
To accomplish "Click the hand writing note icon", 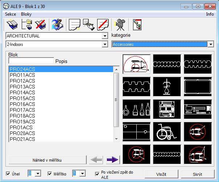I will [89, 25].
